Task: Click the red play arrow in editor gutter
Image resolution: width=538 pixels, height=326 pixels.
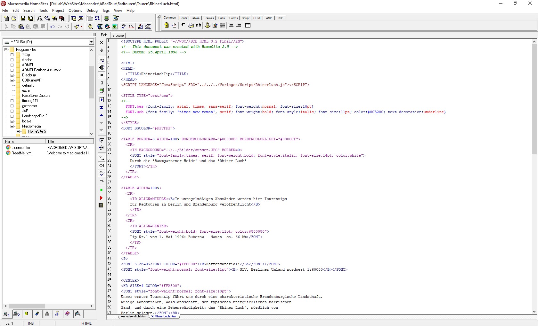Action: tap(102, 198)
